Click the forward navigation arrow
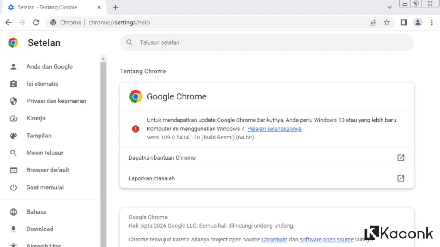Viewport: 440px width, 247px height. 22,22
